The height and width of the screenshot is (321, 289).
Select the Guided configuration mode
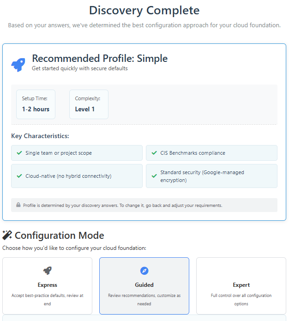pos(144,286)
